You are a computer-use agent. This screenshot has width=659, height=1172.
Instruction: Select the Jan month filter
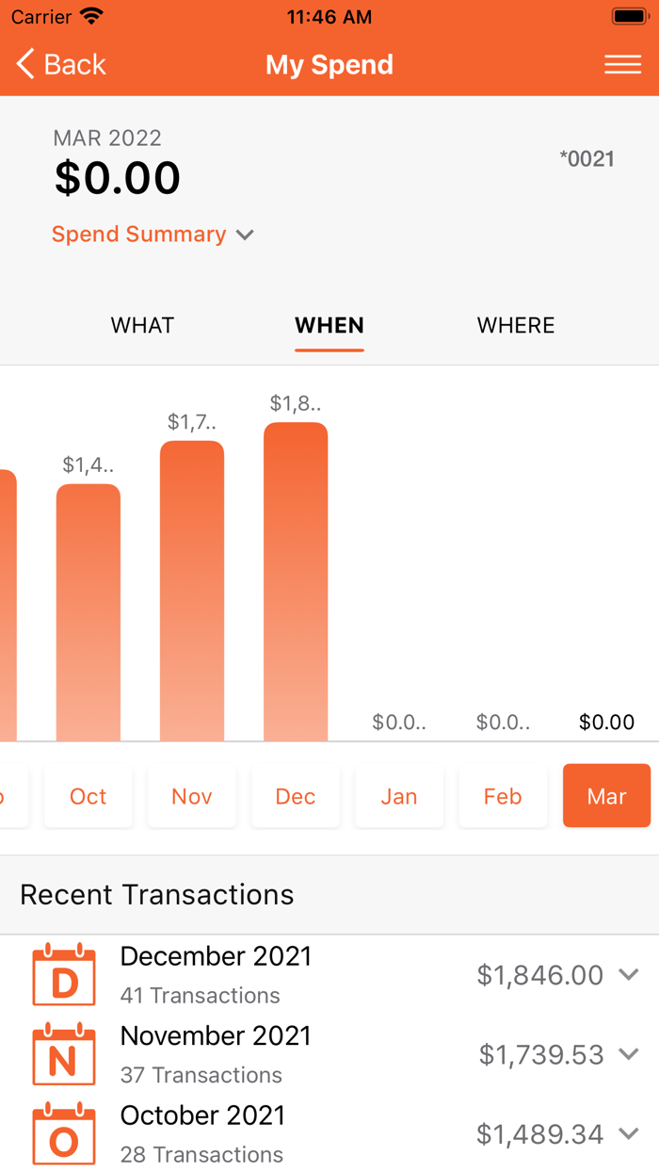(399, 796)
